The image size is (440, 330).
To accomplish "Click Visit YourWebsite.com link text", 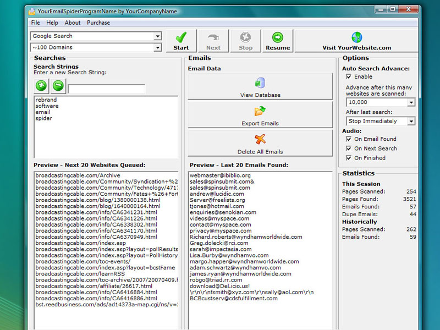I will click(x=356, y=48).
